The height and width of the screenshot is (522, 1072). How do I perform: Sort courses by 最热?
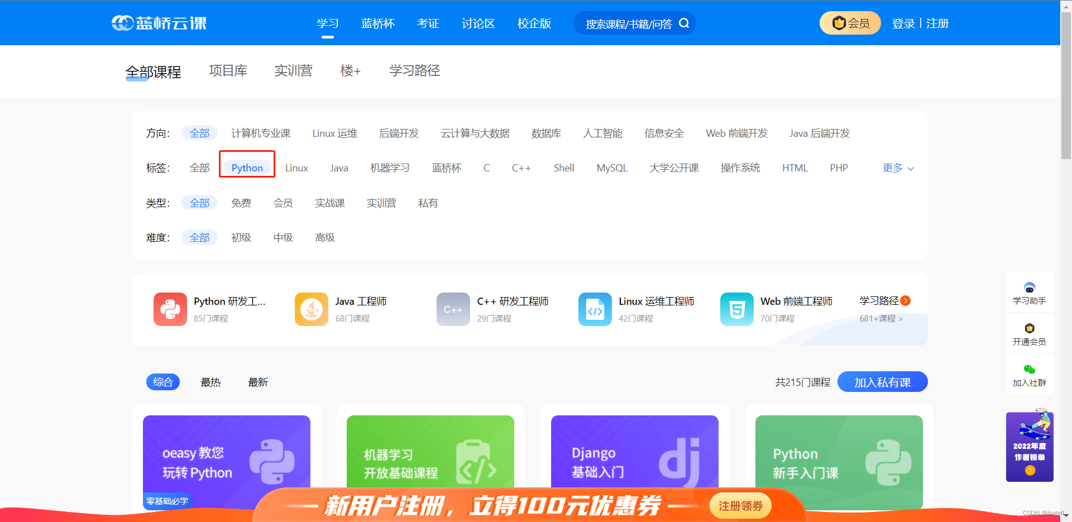click(211, 382)
